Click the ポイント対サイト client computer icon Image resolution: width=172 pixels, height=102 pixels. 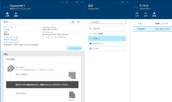tap(72, 75)
